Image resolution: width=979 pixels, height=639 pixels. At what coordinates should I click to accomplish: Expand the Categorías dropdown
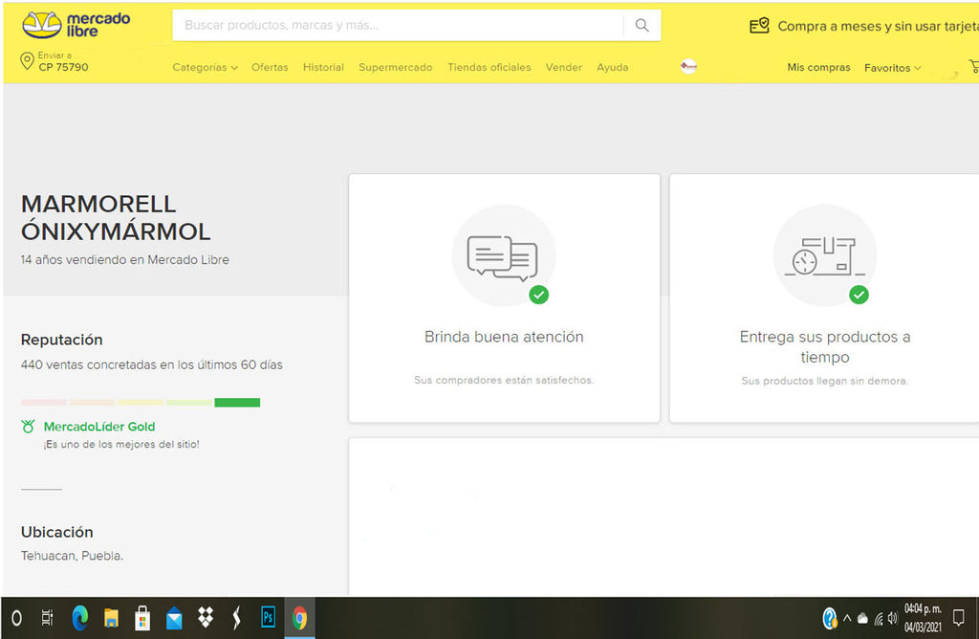point(205,68)
